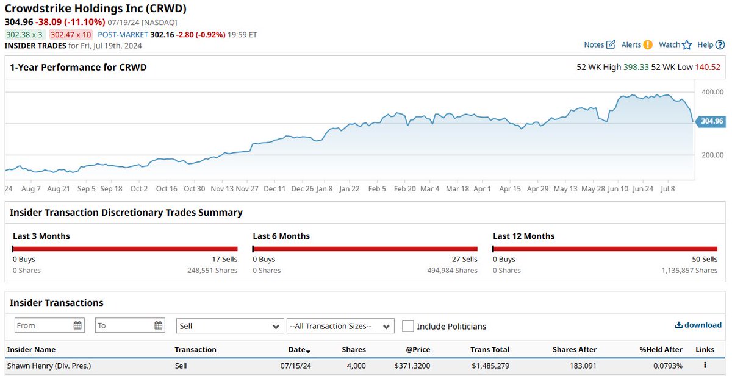Click the 1-Year Performance for CRWD heading

point(78,67)
